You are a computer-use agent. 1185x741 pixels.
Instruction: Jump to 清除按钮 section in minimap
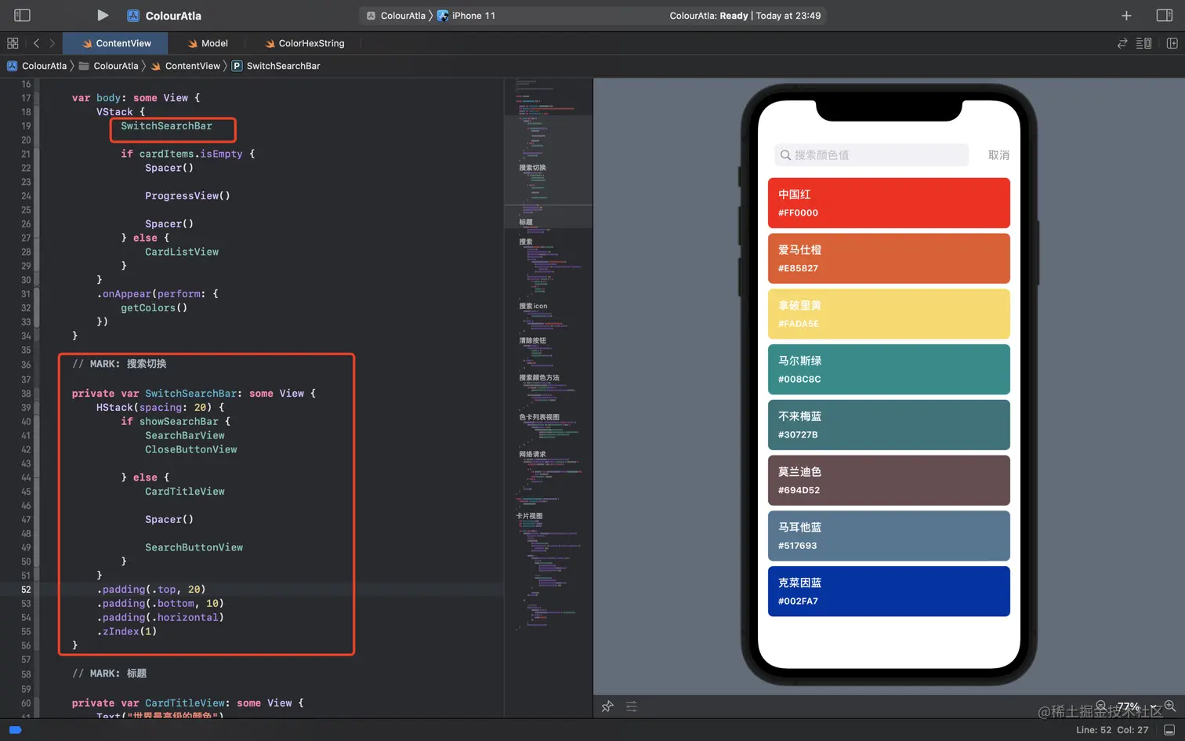tap(533, 341)
